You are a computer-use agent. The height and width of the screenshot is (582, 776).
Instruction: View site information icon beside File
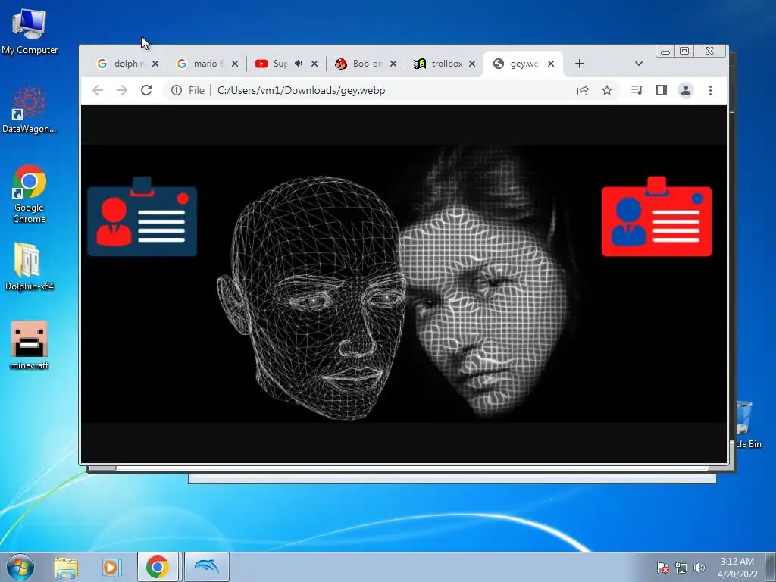176,91
